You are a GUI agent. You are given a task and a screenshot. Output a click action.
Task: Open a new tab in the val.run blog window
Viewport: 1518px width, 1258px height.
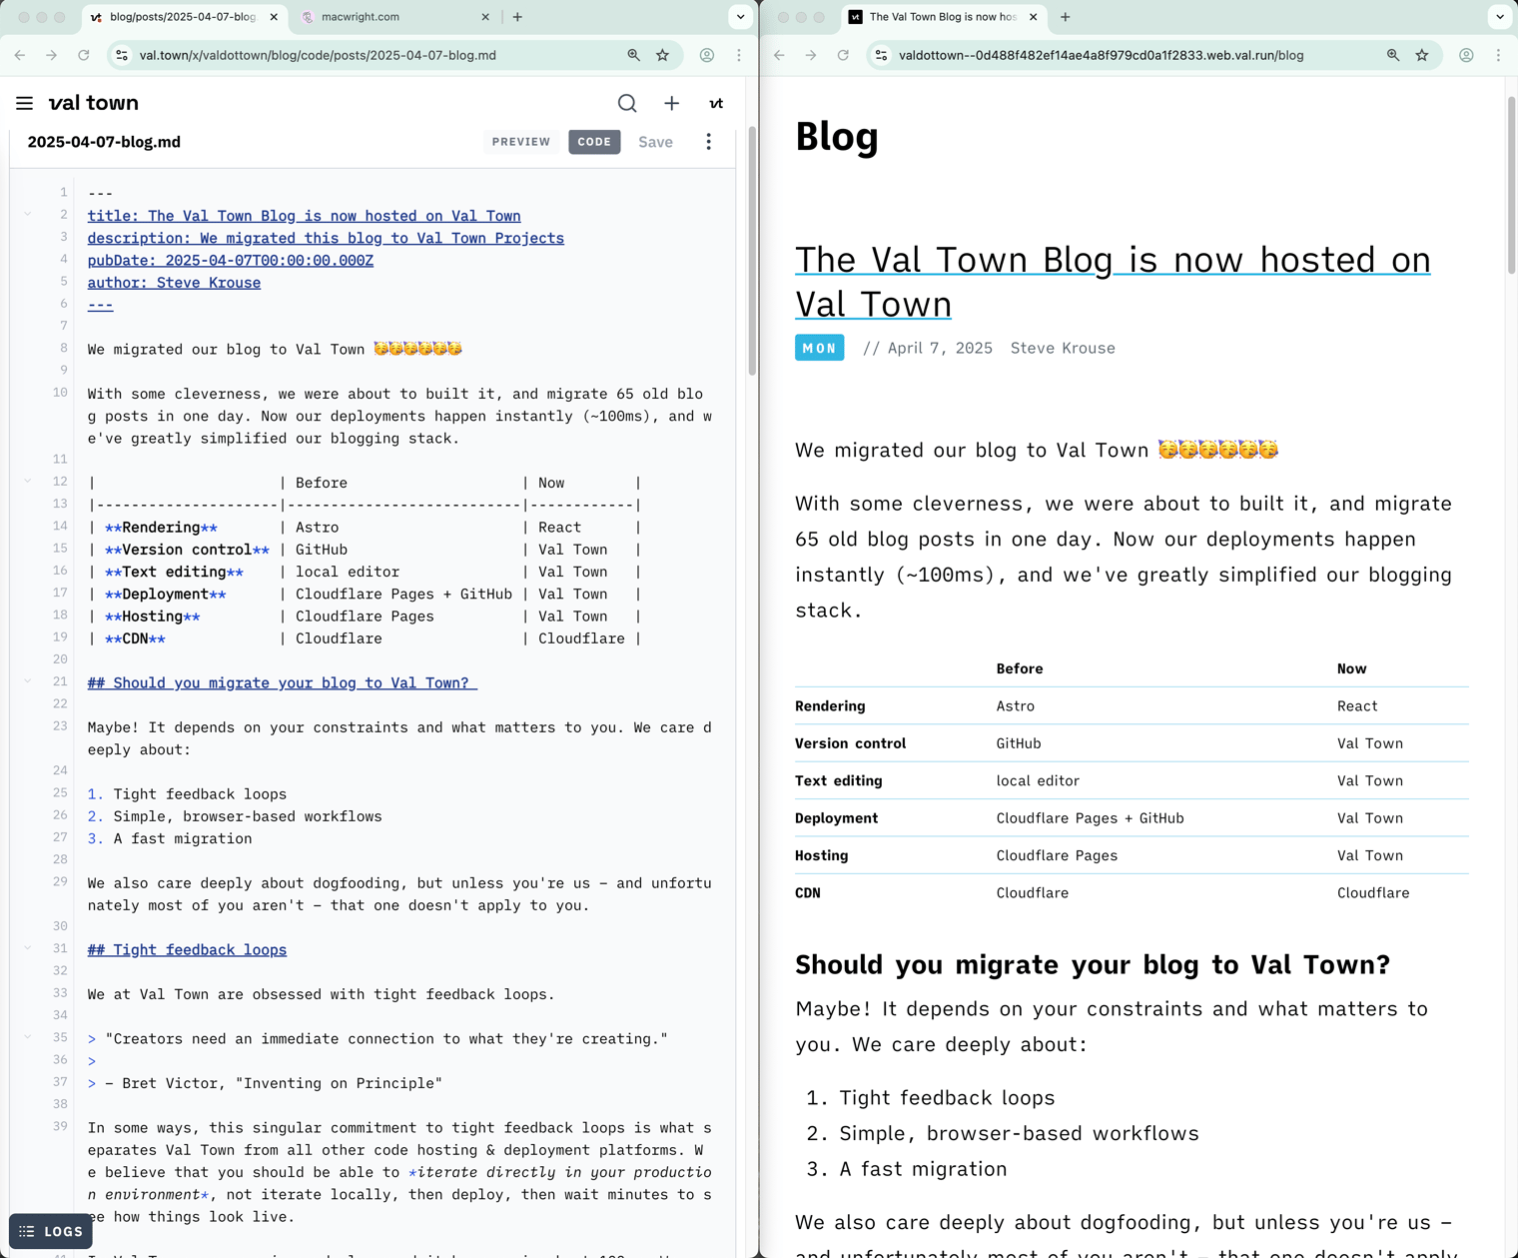click(1066, 17)
